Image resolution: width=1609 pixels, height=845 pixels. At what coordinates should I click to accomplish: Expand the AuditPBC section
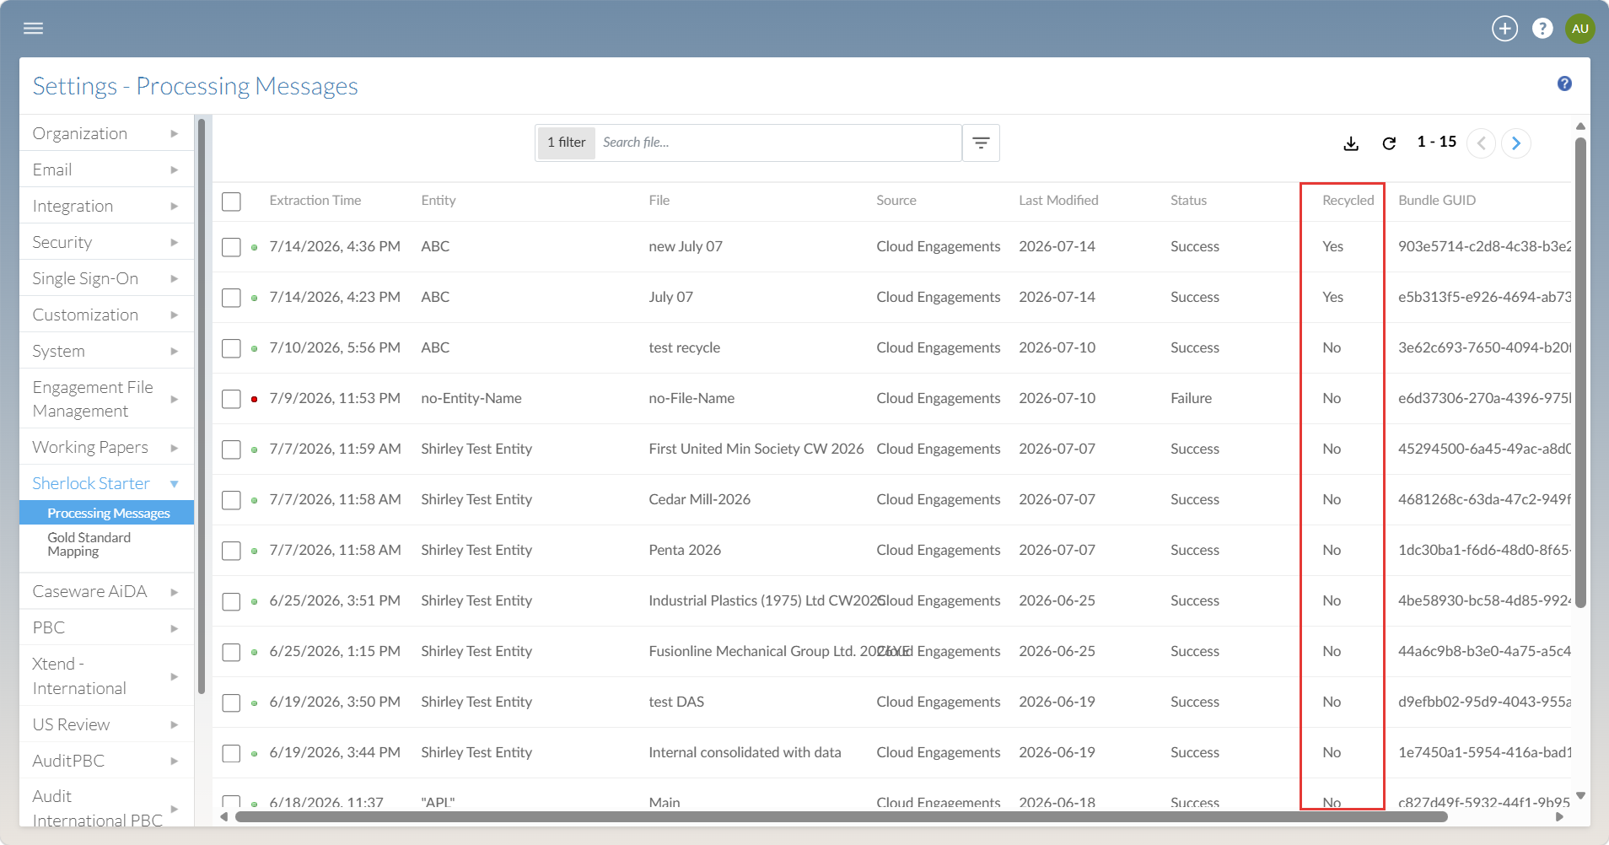(106, 761)
